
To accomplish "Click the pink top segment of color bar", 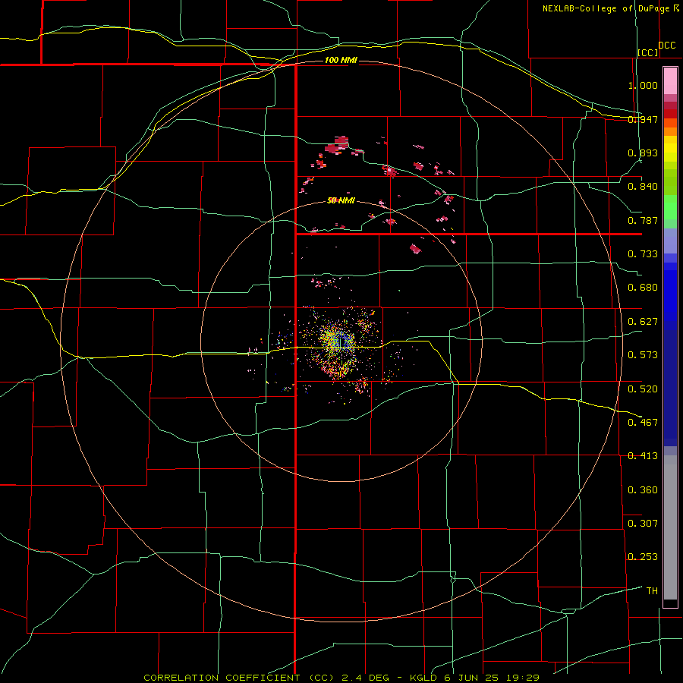I will pos(670,81).
